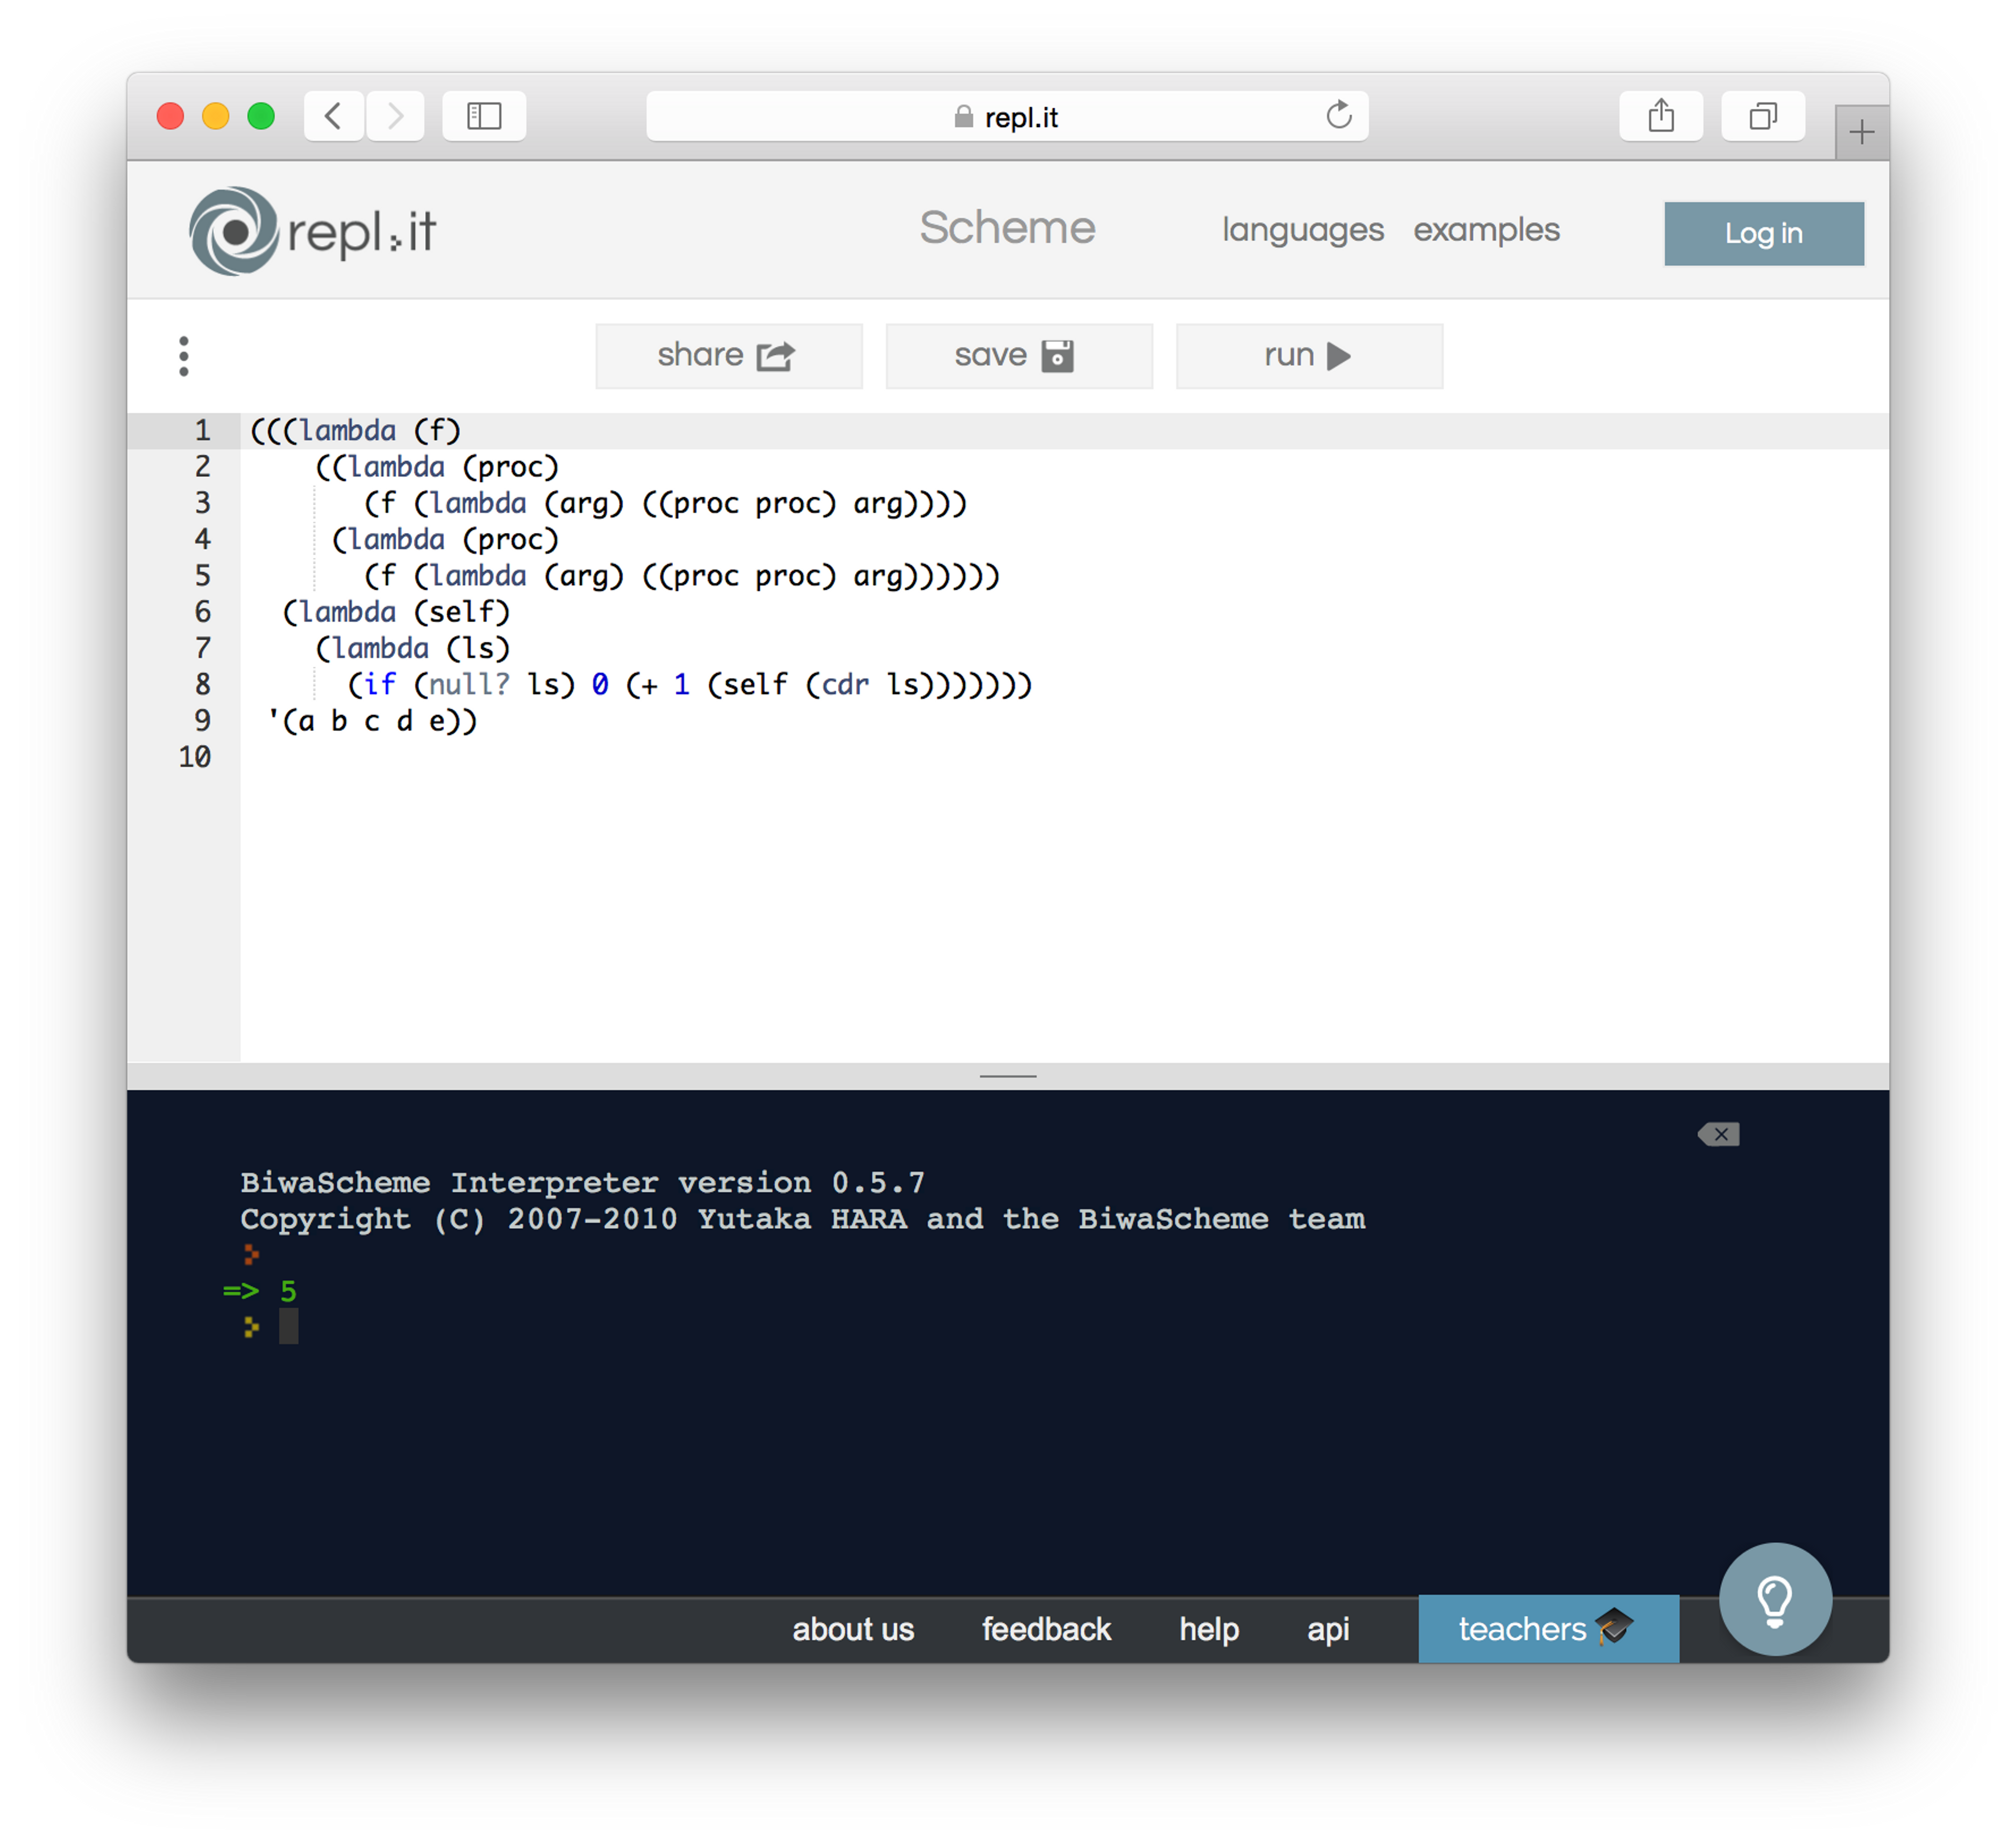Image resolution: width=2016 pixels, height=1844 pixels.
Task: Open a new tab with plus button
Action: pos(1861,132)
